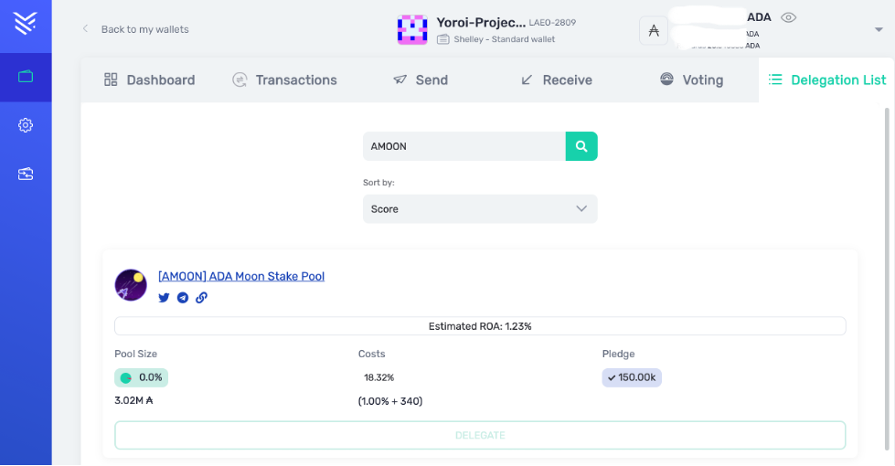Viewport: 895px width, 466px height.
Task: Click the pool search input field
Action: [x=464, y=146]
